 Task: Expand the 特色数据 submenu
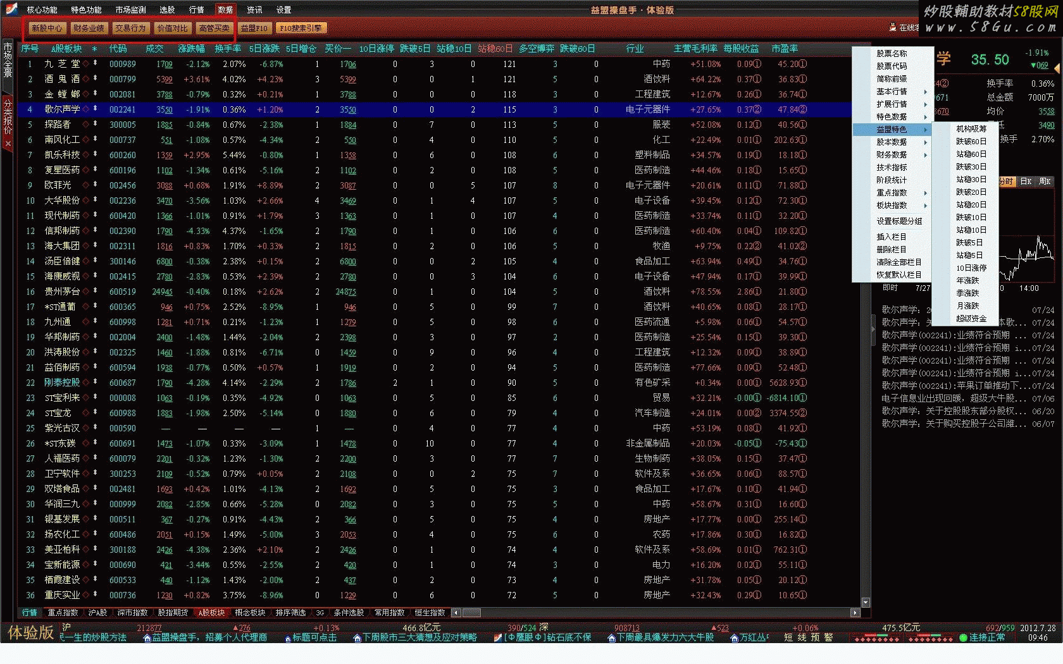point(893,117)
